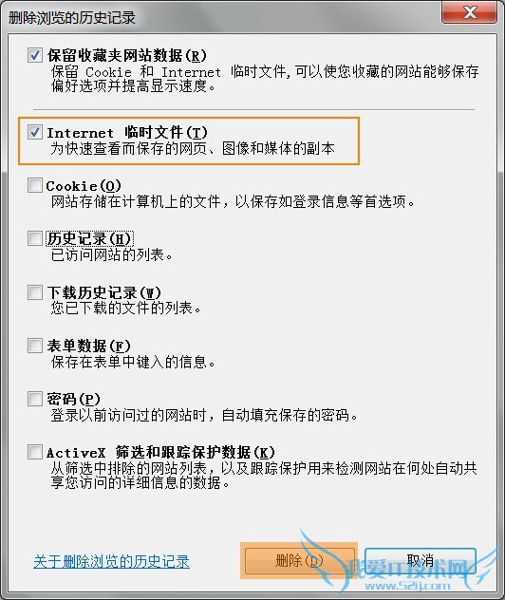Screen dimensions: 505x600
Task: Tick the 历史记录(H) checkbox
Action: (35, 239)
